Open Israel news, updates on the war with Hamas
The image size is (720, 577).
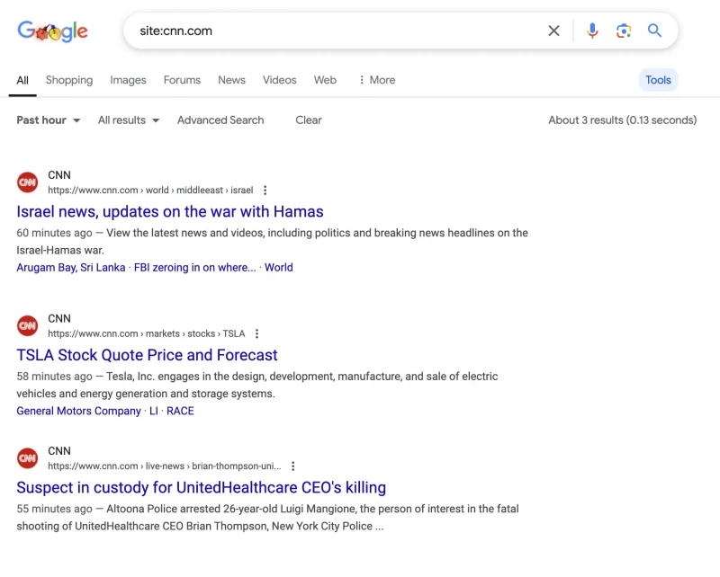click(x=170, y=211)
